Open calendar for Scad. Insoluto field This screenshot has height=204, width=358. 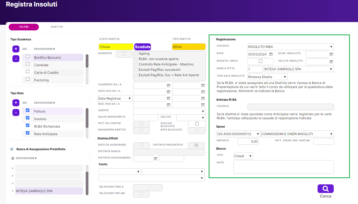(331, 54)
